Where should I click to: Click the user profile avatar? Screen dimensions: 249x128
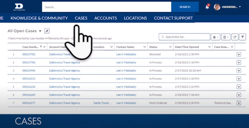[217, 7]
